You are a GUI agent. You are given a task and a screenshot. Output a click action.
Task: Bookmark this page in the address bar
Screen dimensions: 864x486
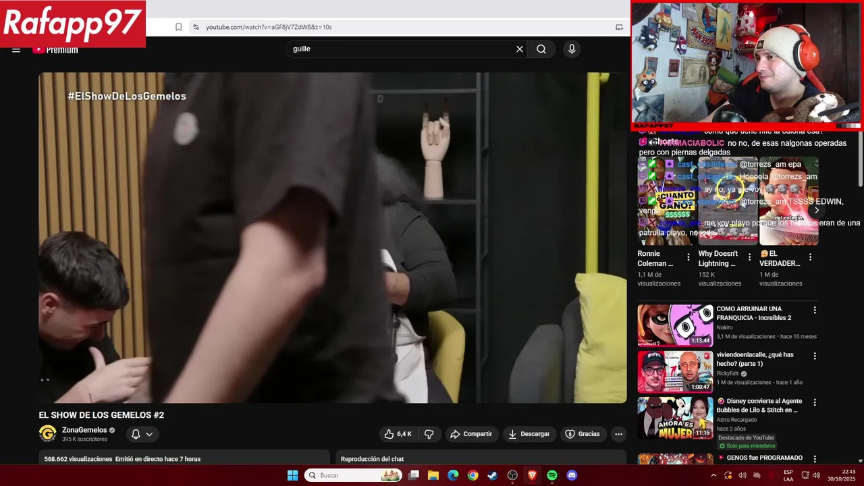pos(178,27)
